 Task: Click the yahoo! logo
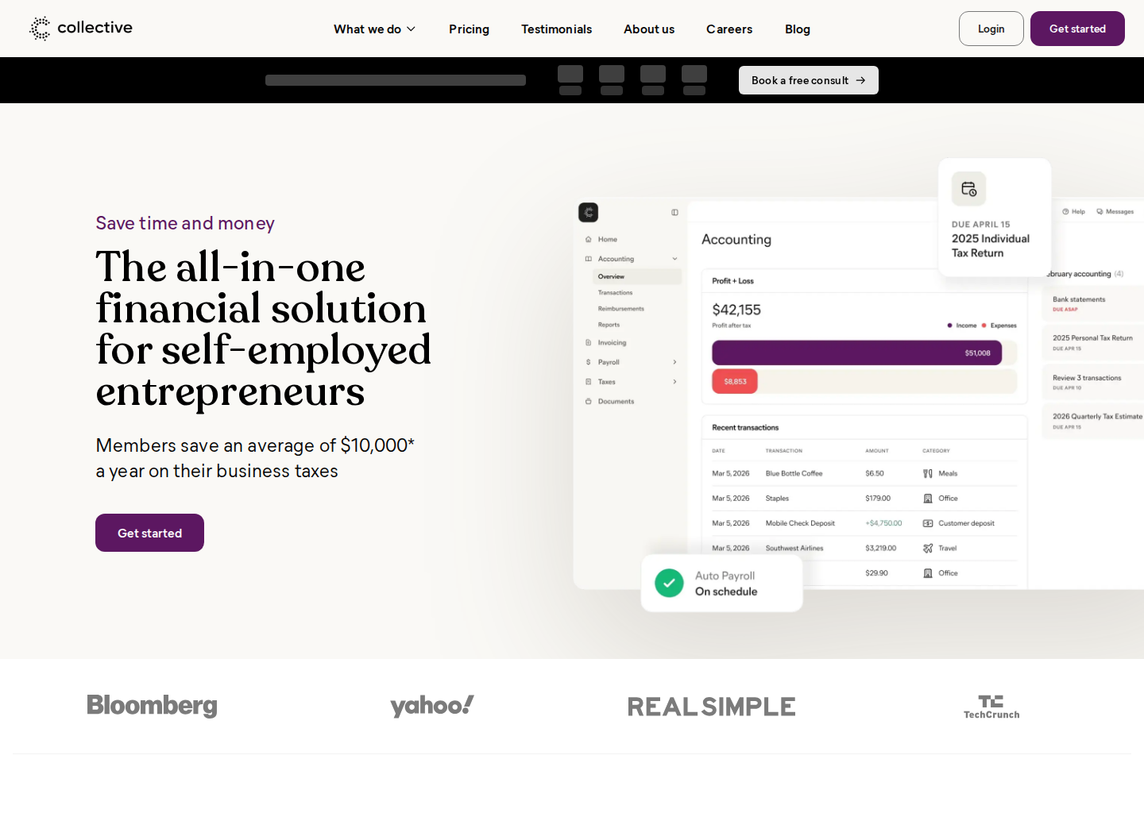coord(432,706)
